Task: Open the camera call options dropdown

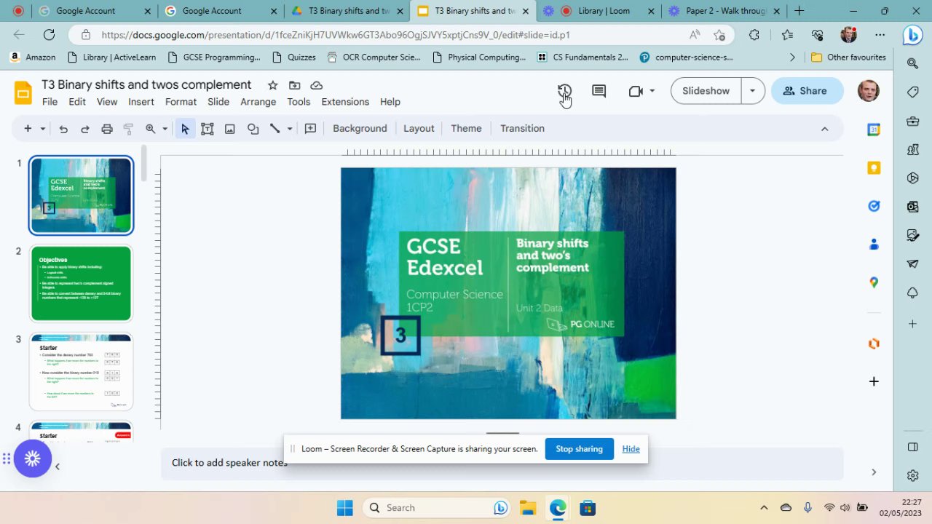Action: [x=652, y=91]
